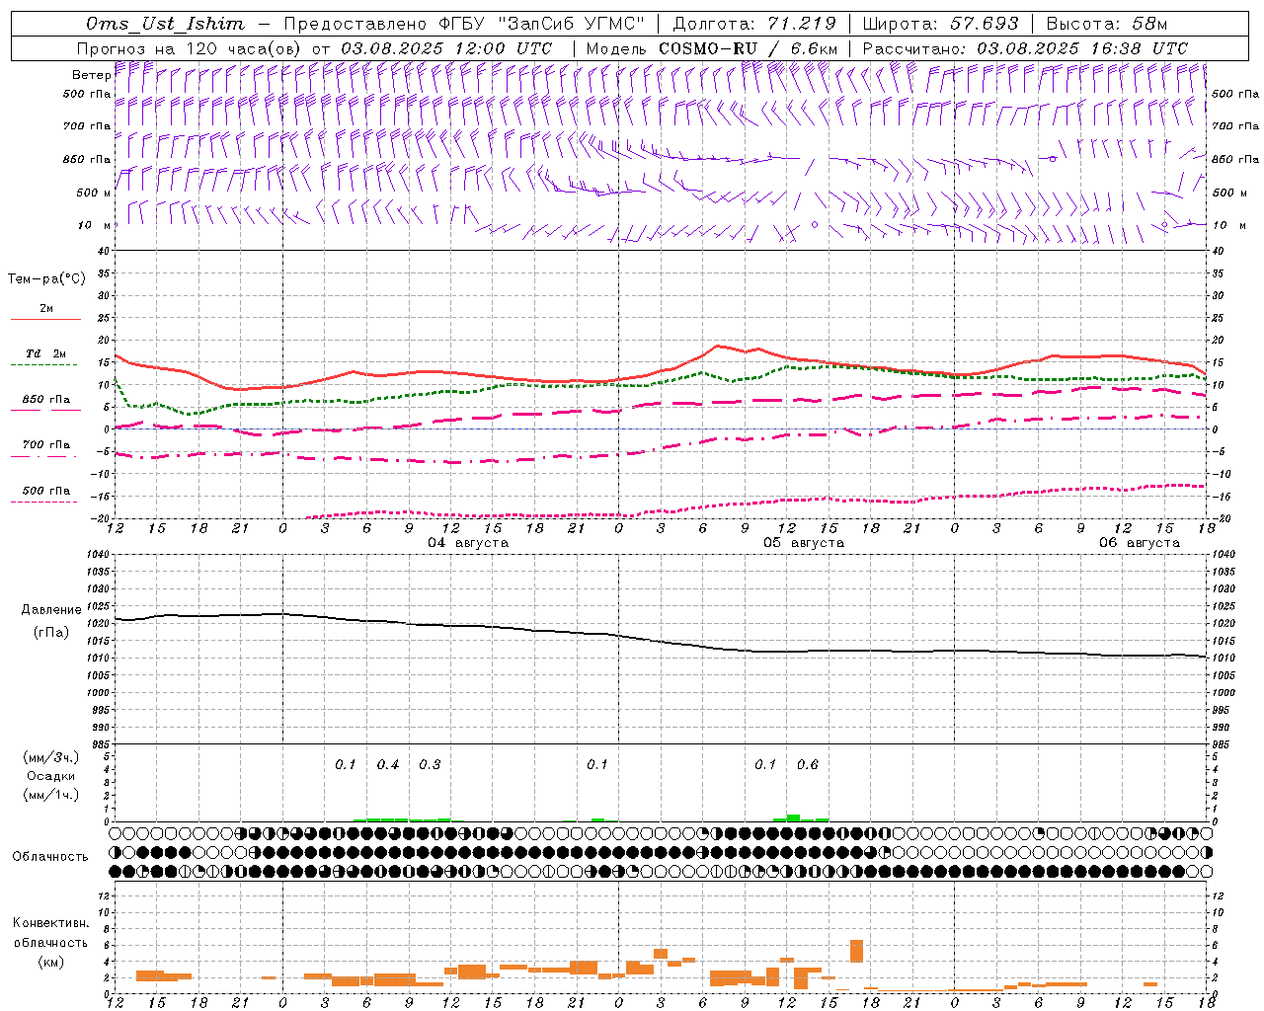Screen dimensions: 1264x1011
Task: Click the 0.6 precipitation amount
Action: point(807,765)
